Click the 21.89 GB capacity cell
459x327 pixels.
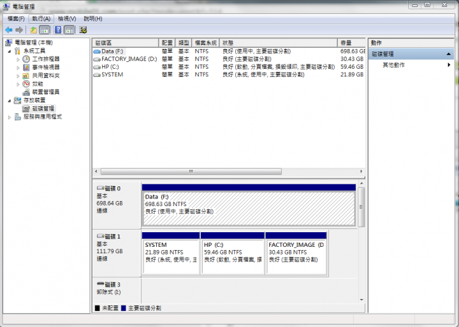351,75
